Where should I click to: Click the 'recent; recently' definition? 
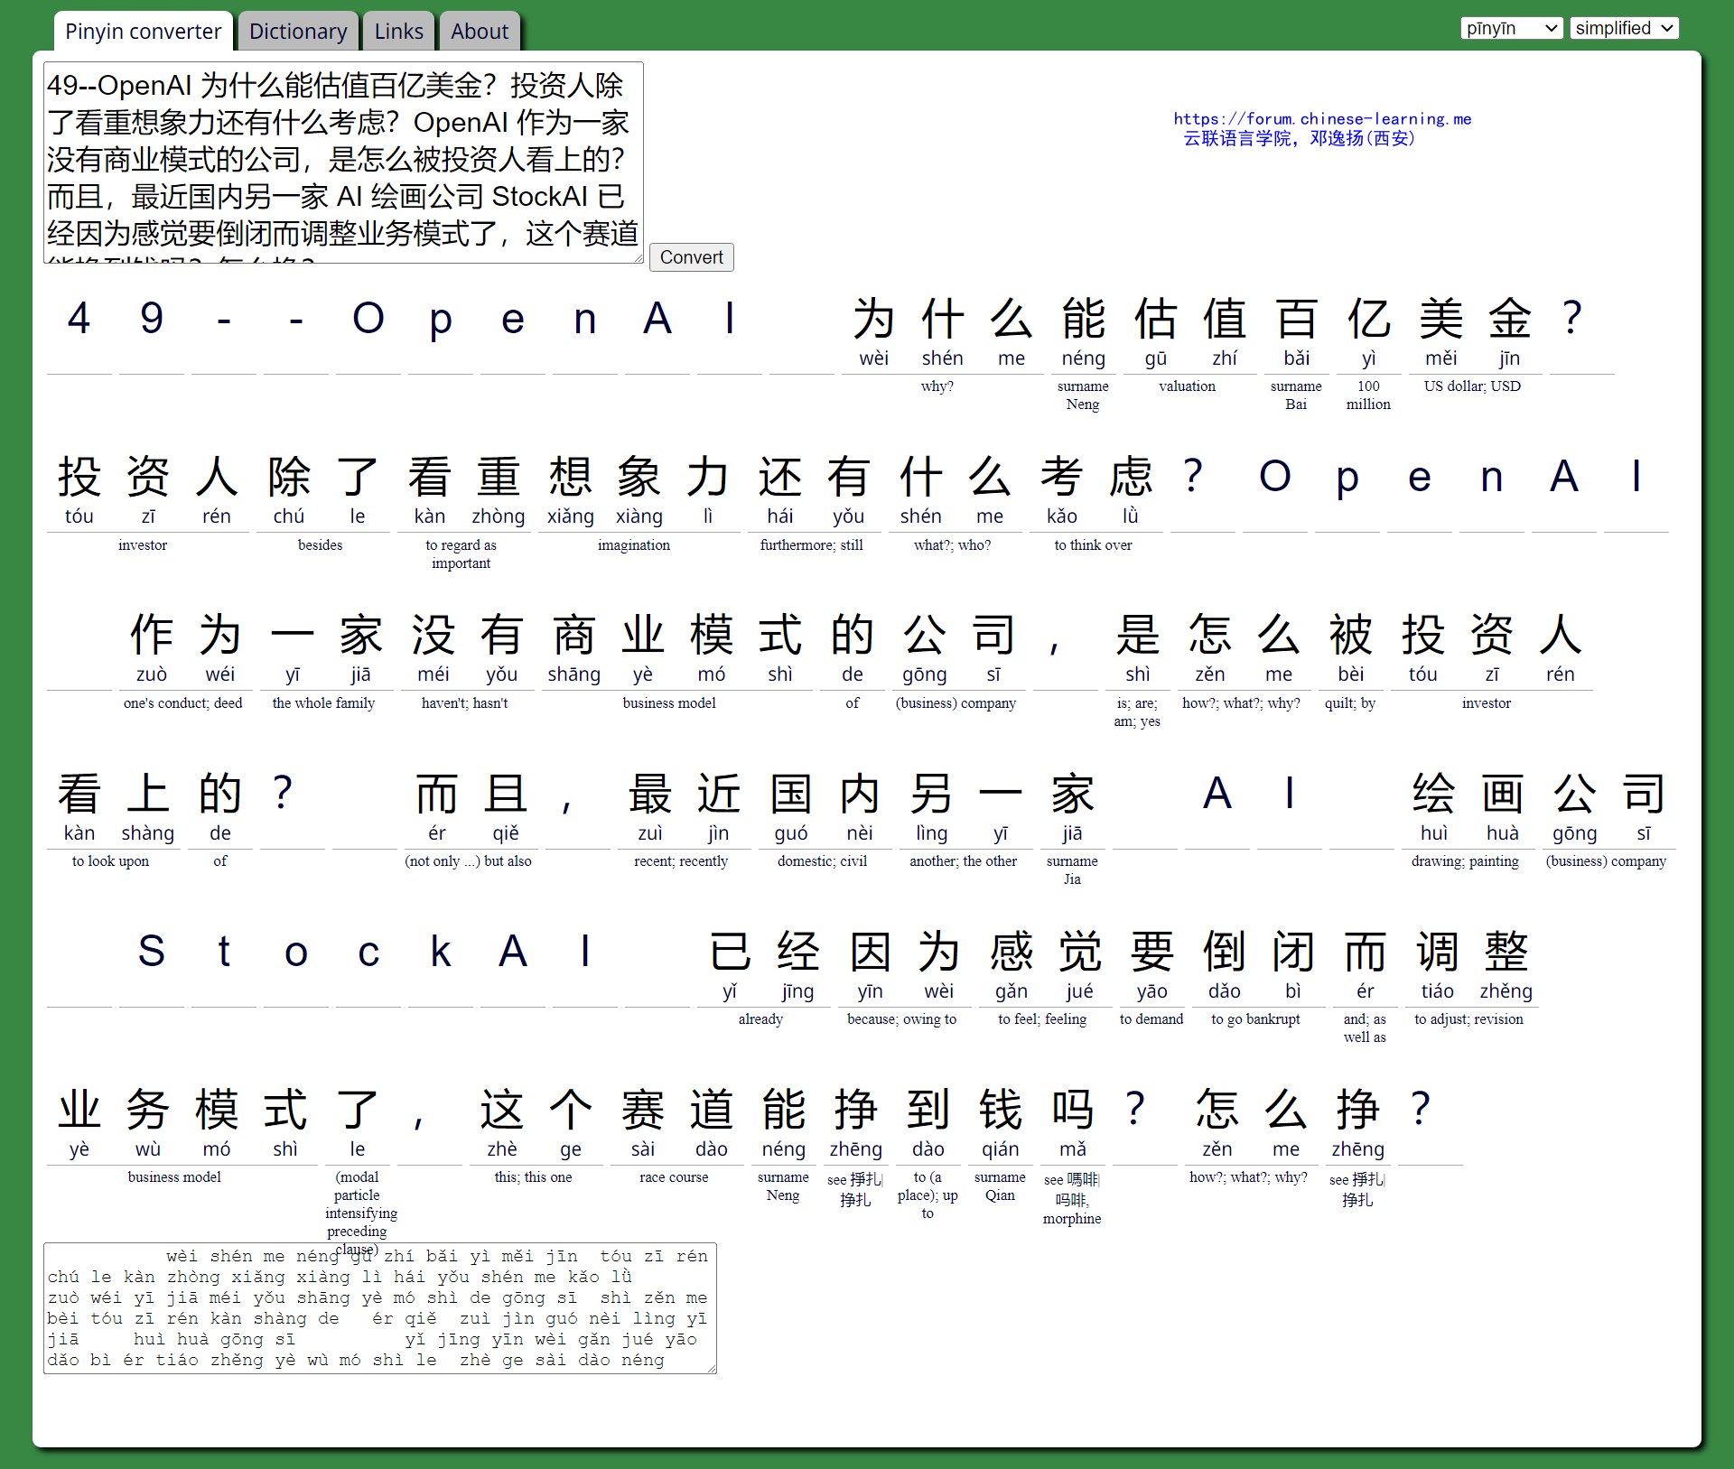[x=680, y=861]
